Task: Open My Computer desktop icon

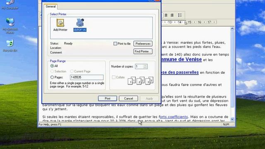Action: click(10, 5)
